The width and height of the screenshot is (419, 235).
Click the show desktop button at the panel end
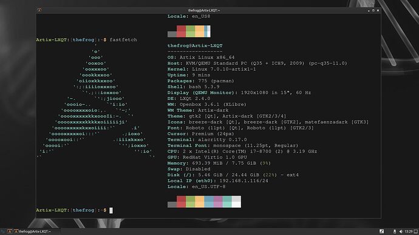click(416, 231)
